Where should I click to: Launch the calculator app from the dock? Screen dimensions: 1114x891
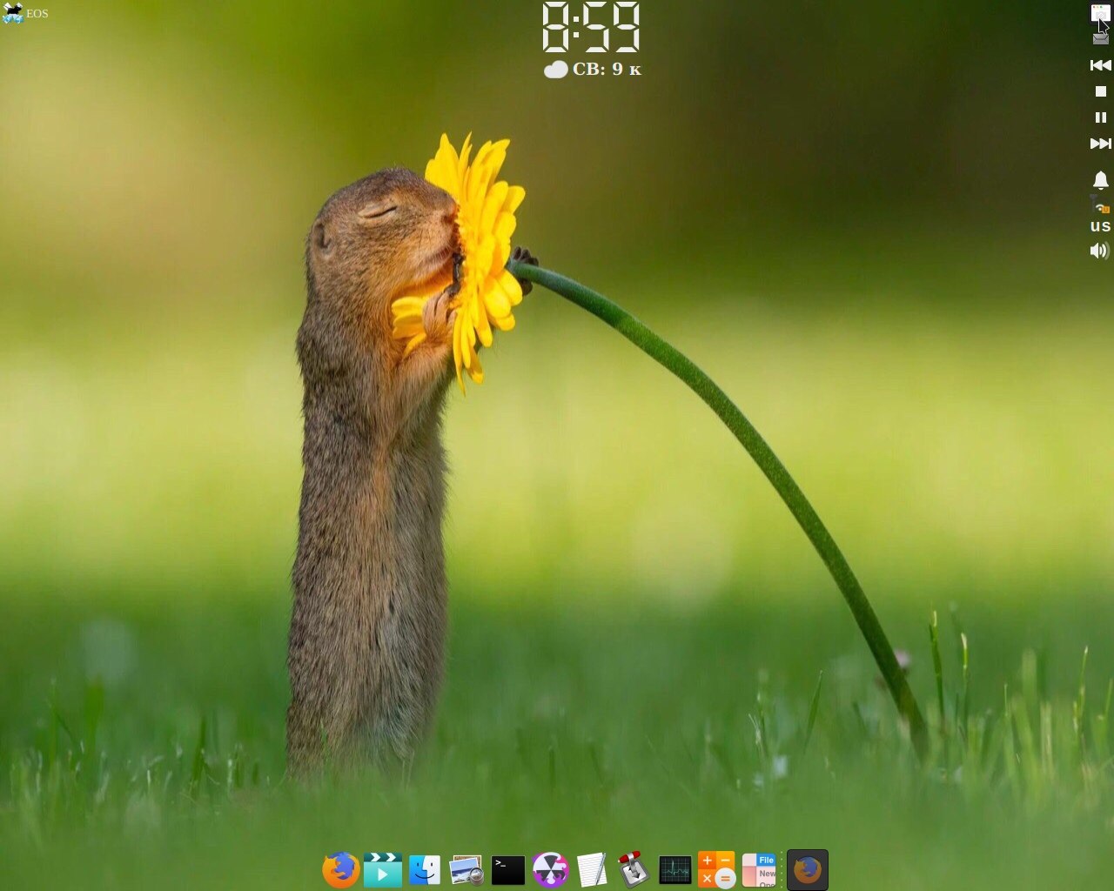click(716, 869)
